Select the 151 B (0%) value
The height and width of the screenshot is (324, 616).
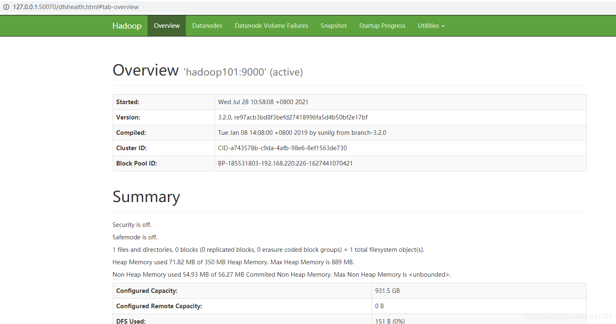coord(390,321)
